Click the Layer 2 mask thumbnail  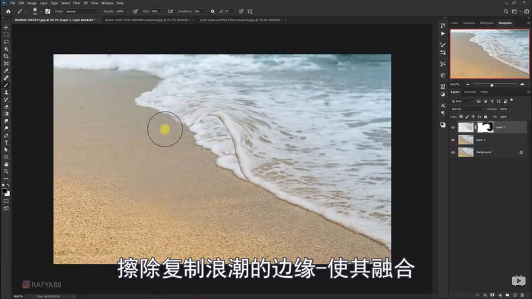pyautogui.click(x=485, y=127)
